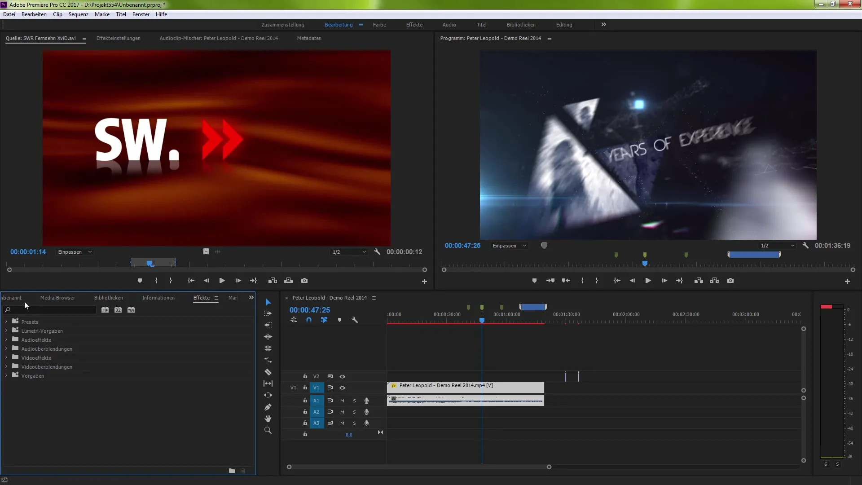
Task: Click Export Frame camera in source monitor
Action: click(x=304, y=281)
